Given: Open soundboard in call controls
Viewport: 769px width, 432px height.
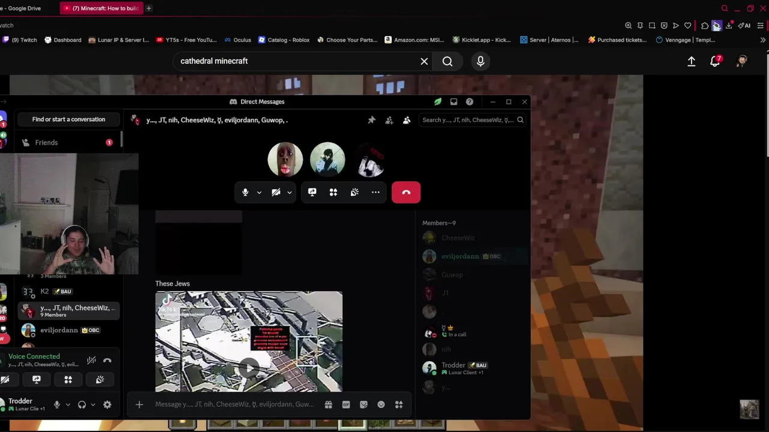Looking at the screenshot, I should (354, 192).
